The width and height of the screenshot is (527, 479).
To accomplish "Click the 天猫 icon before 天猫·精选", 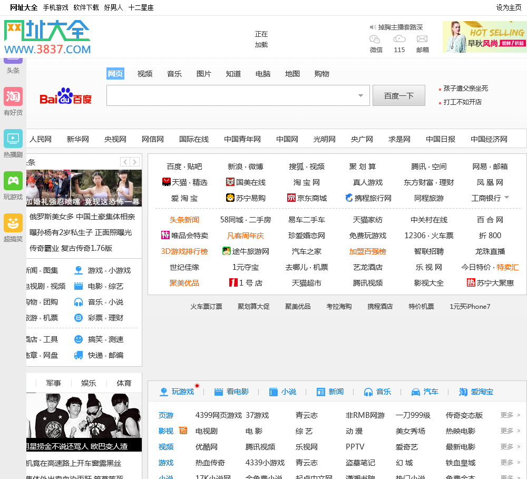I will 167,182.
